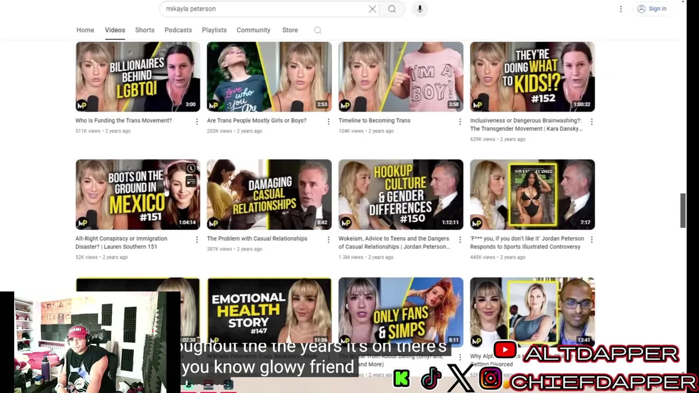Open options menu for Sports Illustrated Controversy video

tap(591, 239)
